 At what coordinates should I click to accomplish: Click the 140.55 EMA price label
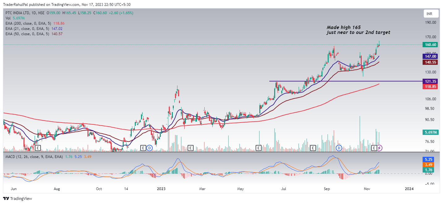(431, 62)
